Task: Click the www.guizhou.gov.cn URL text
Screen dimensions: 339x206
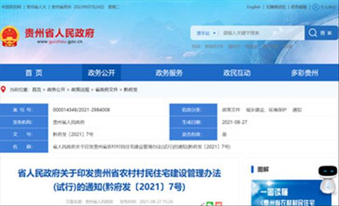Action: [60, 42]
